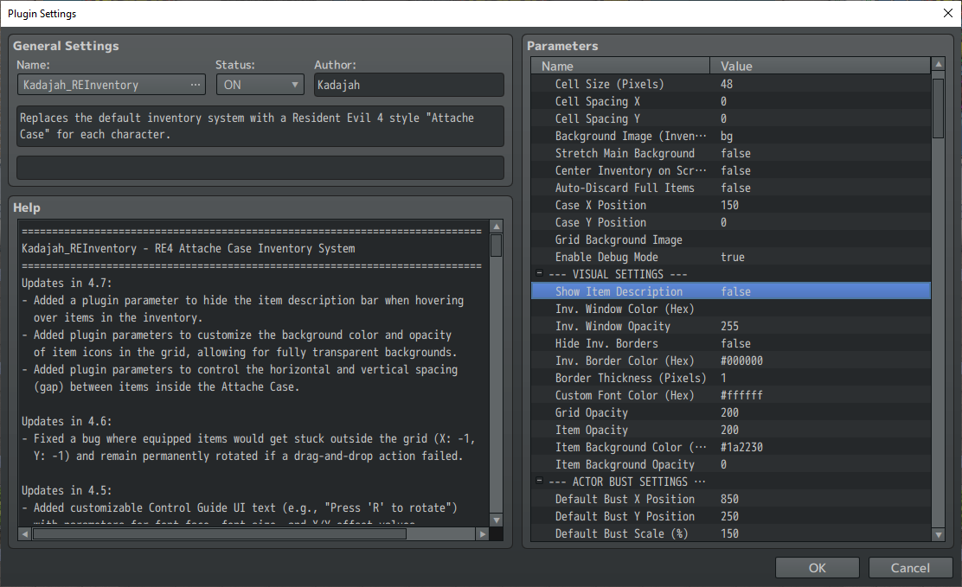The width and height of the screenshot is (962, 587).
Task: Click the Parameters scroll up arrow
Action: [938, 64]
